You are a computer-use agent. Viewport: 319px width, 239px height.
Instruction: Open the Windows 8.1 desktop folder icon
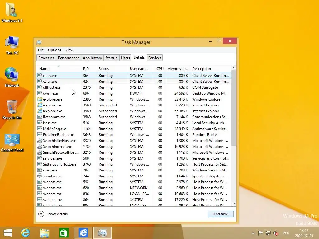coord(12,12)
